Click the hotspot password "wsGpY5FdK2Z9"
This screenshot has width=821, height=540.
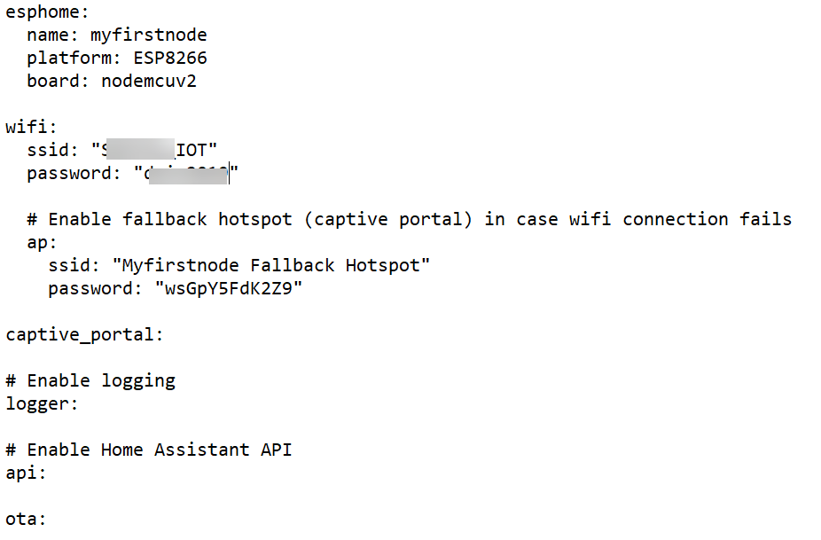pyautogui.click(x=229, y=288)
